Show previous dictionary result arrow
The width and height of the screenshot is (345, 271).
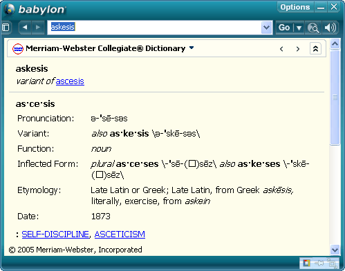[x=281, y=49]
